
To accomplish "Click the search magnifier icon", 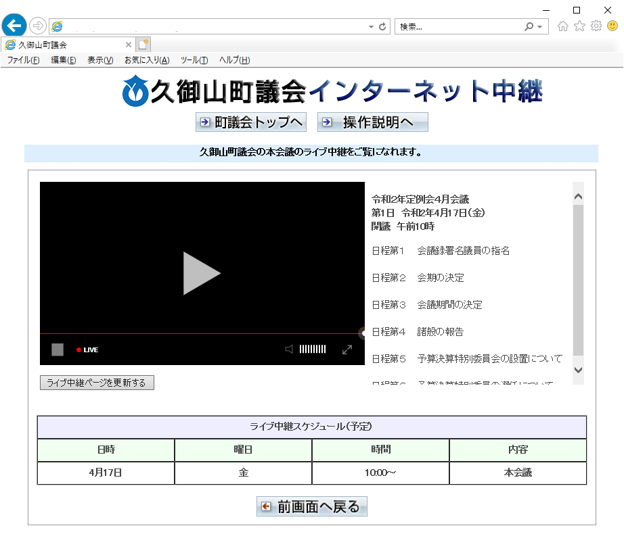I will pyautogui.click(x=529, y=26).
